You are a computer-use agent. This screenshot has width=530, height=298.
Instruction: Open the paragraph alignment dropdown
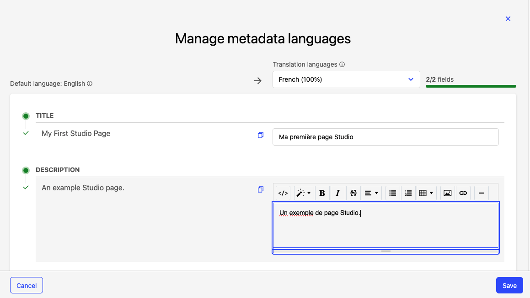click(x=371, y=193)
